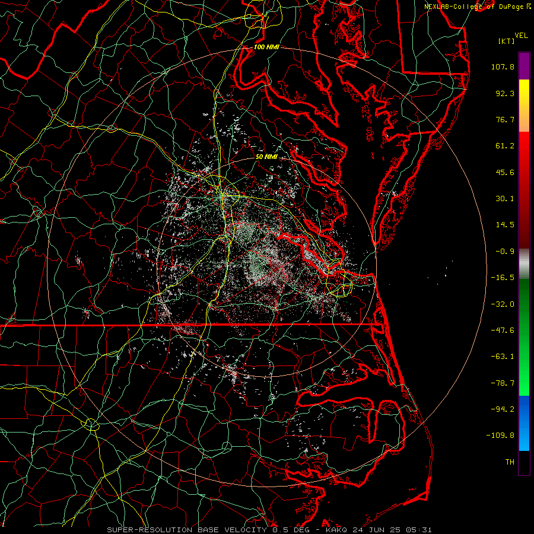Click the 76.7 legend value

[x=505, y=119]
